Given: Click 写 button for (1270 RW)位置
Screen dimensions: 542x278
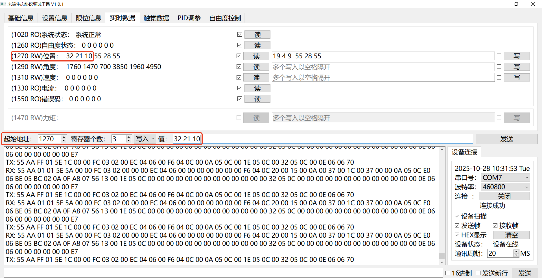Looking at the screenshot, I should [517, 56].
